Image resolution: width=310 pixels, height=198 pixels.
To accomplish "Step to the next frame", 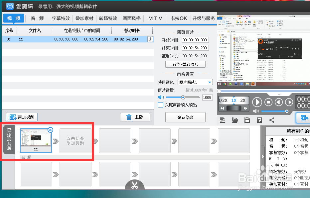I will [289, 102].
